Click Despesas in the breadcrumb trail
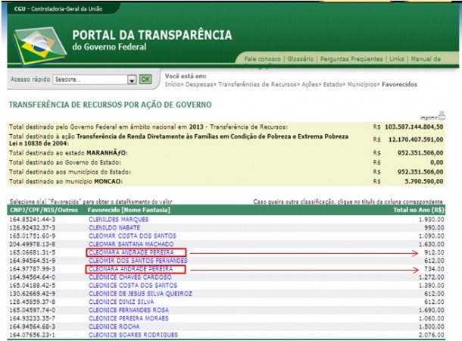462x341 pixels. [x=198, y=85]
